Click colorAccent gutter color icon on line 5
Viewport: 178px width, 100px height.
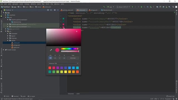pos(63,24)
